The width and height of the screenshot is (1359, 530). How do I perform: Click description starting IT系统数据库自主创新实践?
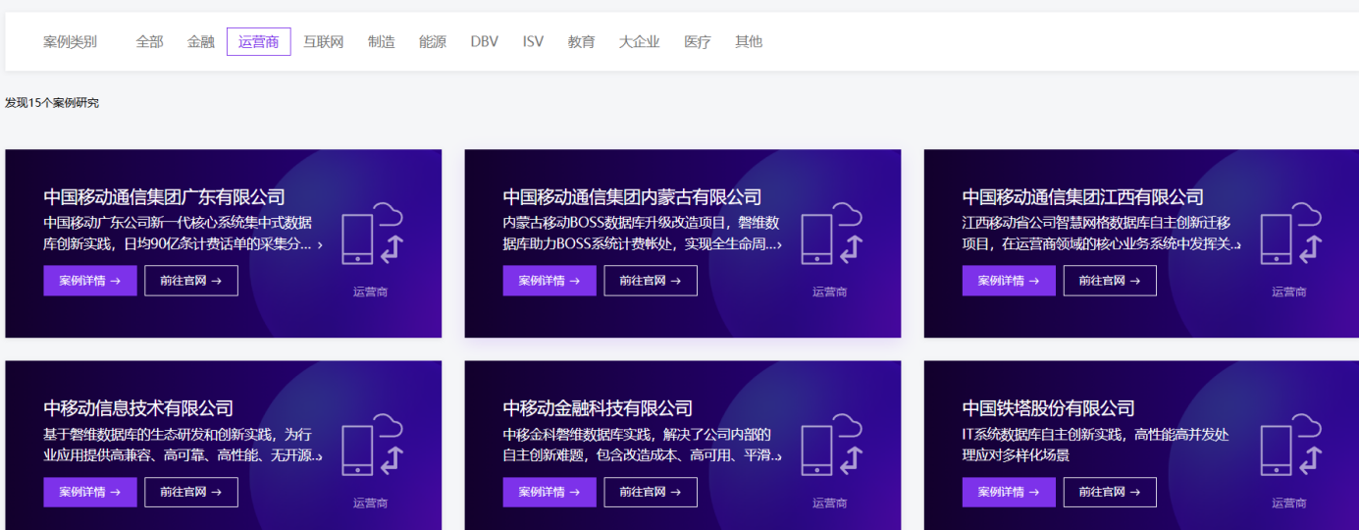1096,445
